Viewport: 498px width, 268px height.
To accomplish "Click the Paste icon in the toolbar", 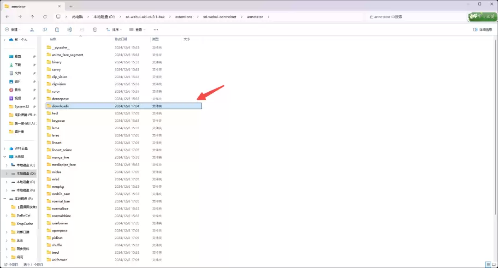I will pyautogui.click(x=57, y=30).
